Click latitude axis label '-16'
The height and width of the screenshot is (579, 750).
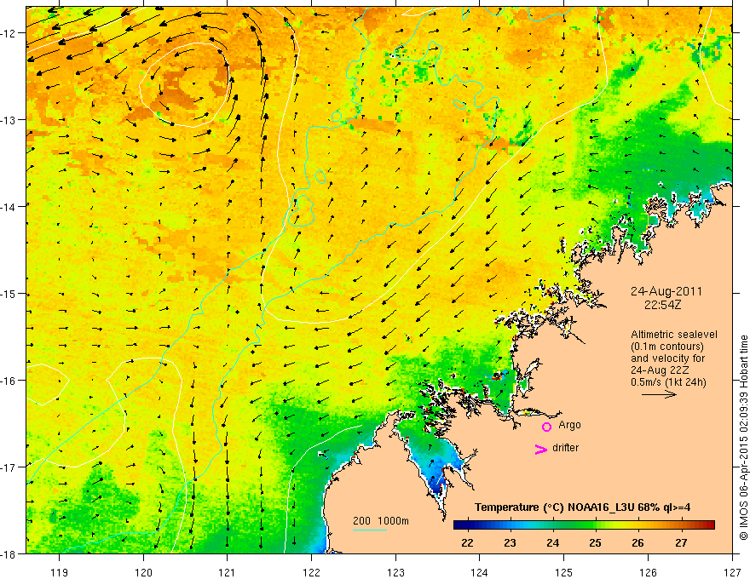click(9, 381)
